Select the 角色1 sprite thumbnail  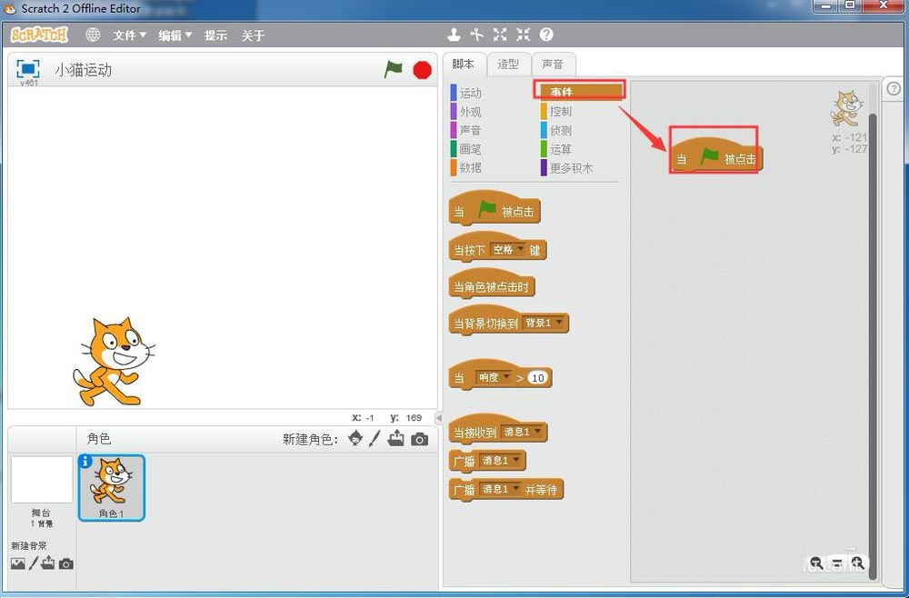(111, 488)
